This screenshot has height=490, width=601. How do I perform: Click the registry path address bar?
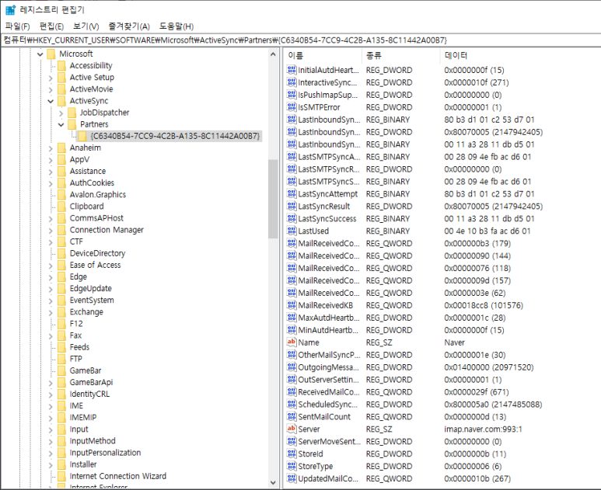click(300, 40)
